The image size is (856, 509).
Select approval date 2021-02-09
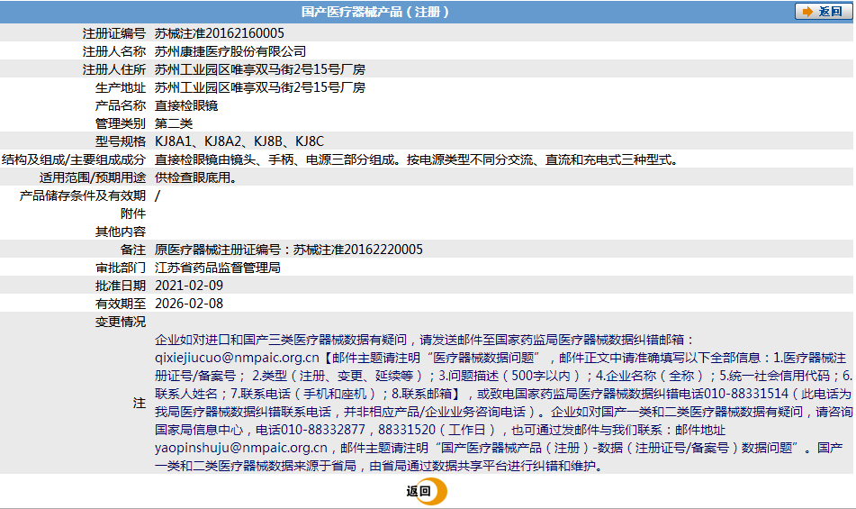[189, 286]
